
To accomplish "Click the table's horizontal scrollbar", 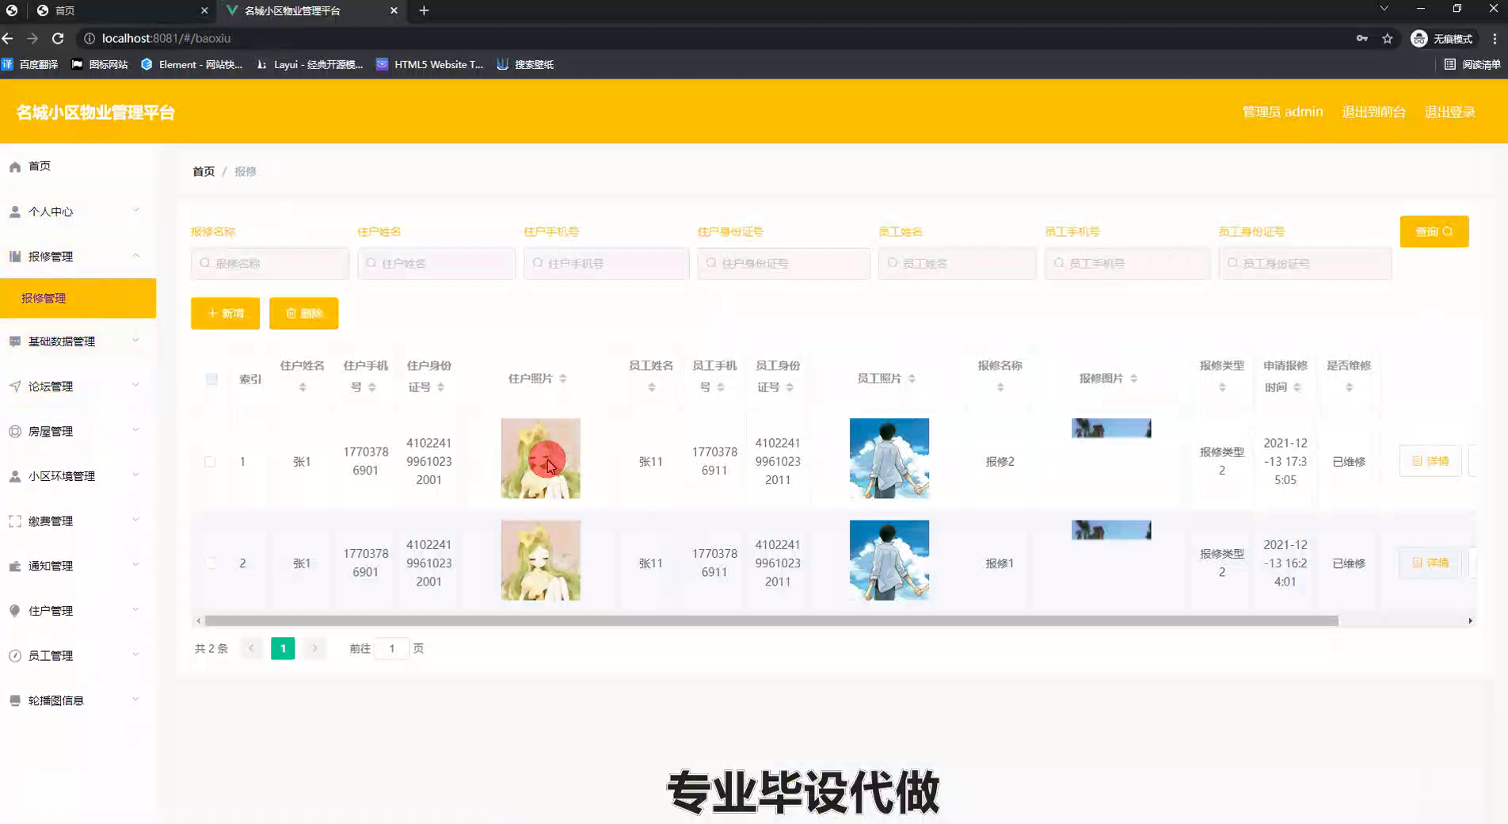I will pos(771,621).
